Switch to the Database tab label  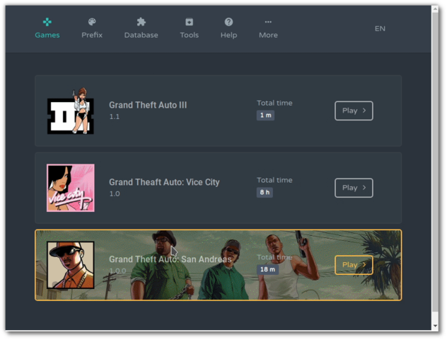click(x=141, y=35)
